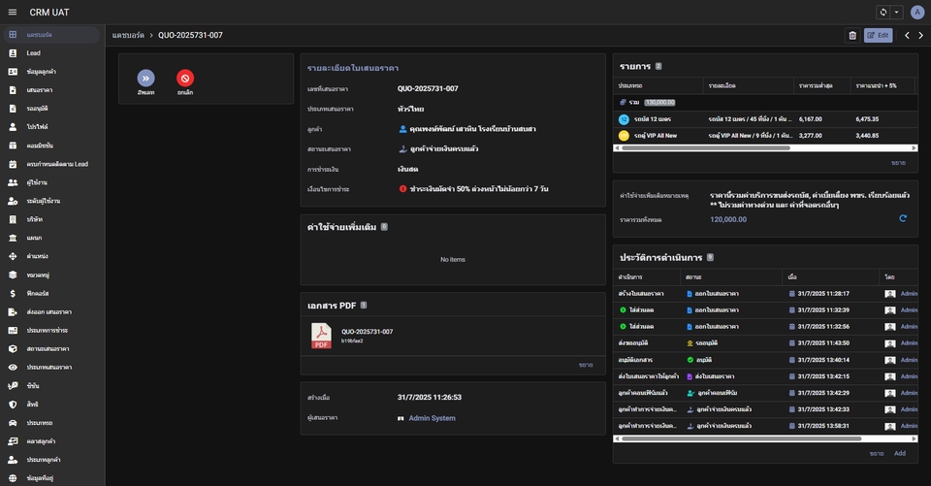Screen dimensions: 931x486
Task: Select the รถตู้ VIP All New item row
Action: click(765, 136)
